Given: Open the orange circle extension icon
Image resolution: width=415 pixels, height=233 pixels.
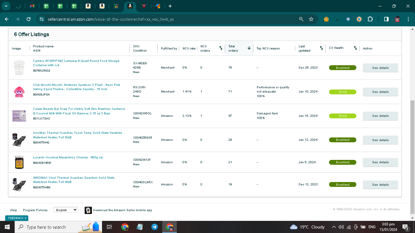Looking at the screenshot, I should click(x=359, y=19).
